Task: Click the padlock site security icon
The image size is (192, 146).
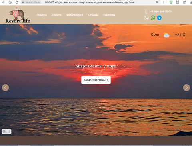Action: pyautogui.click(x=23, y=2)
